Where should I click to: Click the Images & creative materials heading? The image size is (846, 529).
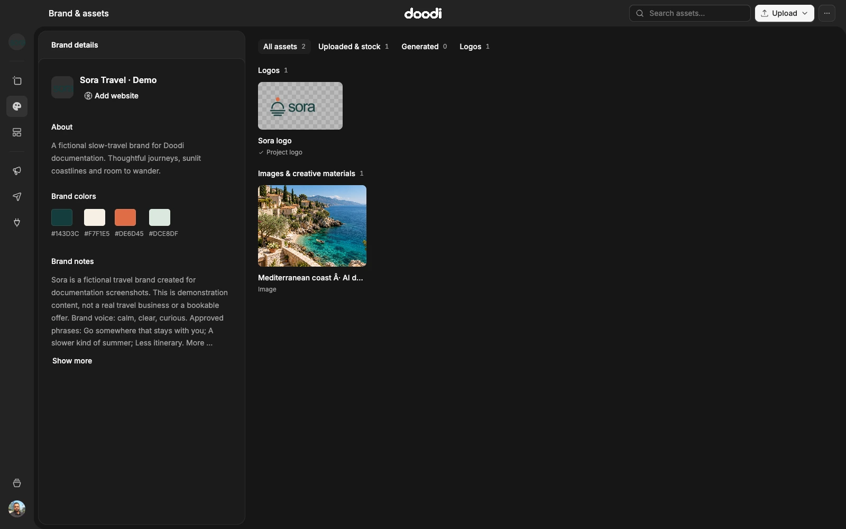307,174
